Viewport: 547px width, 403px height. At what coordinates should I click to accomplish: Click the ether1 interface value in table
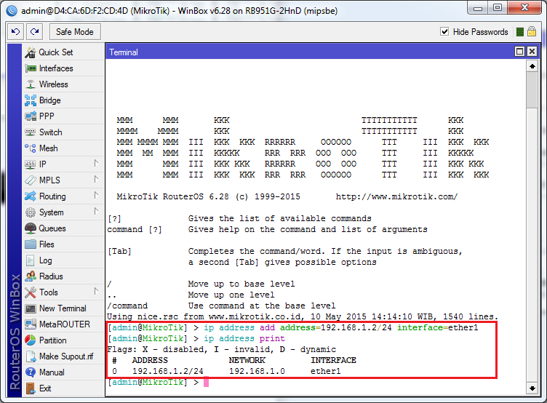point(325,371)
